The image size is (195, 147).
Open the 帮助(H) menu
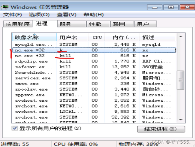click(94, 15)
